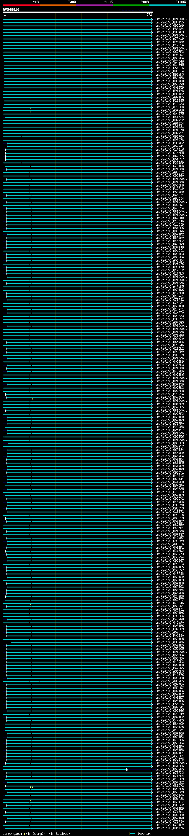Select the UniRef100_P19023 hit
189x836 pixels.
click(170, 104)
